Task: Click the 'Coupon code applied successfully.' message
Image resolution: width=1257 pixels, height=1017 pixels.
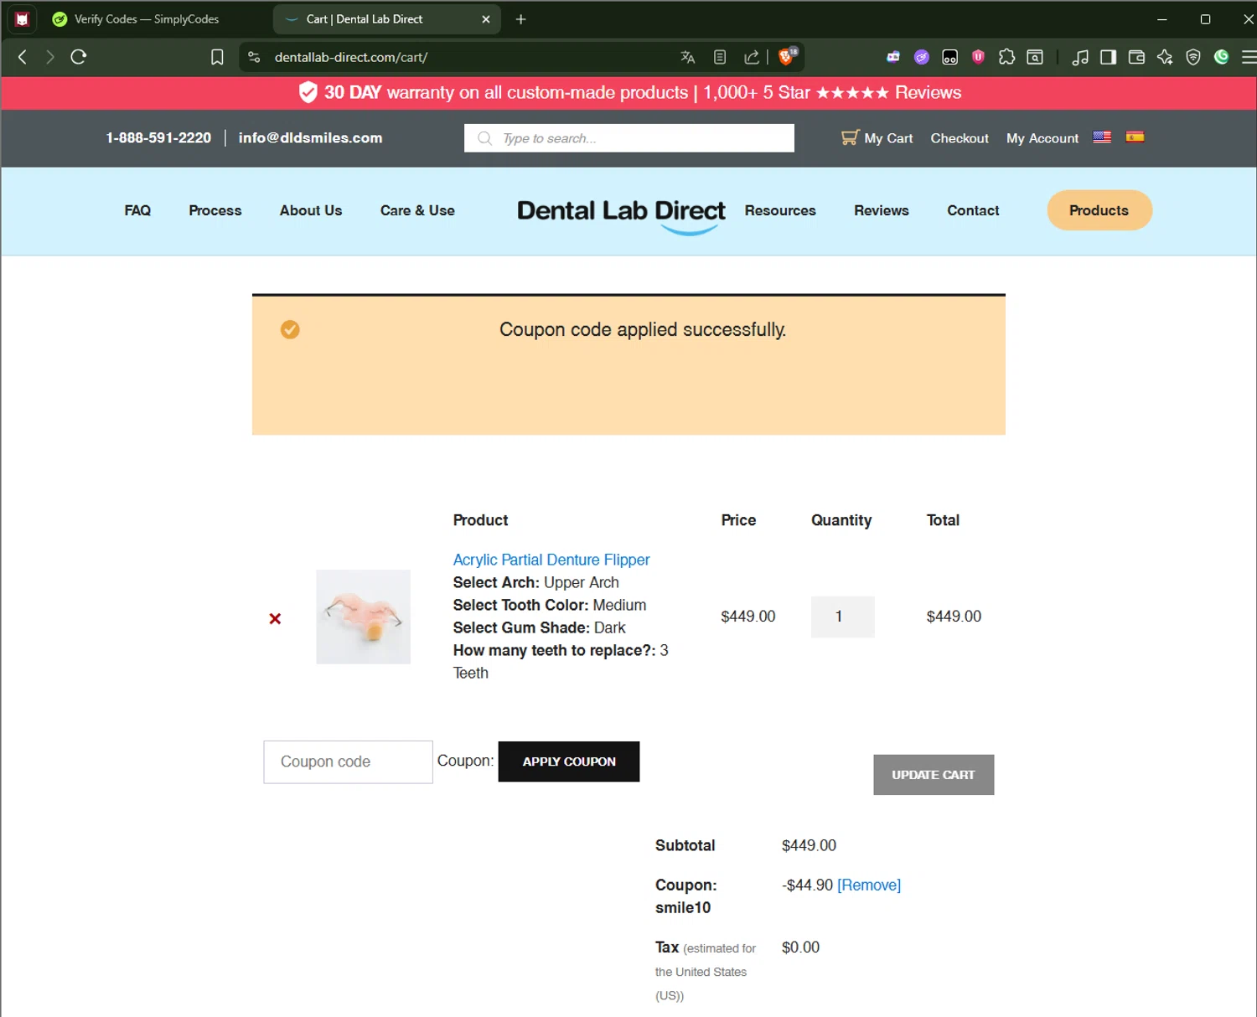Action: click(x=643, y=330)
